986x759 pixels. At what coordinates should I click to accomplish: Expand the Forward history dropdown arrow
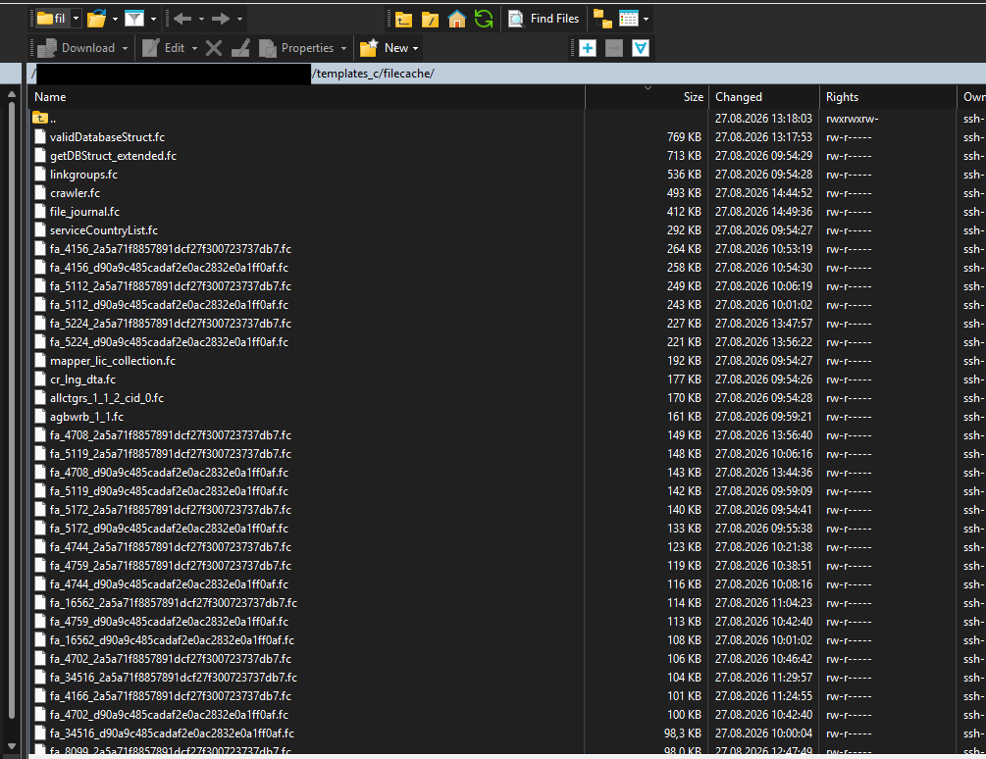(239, 19)
